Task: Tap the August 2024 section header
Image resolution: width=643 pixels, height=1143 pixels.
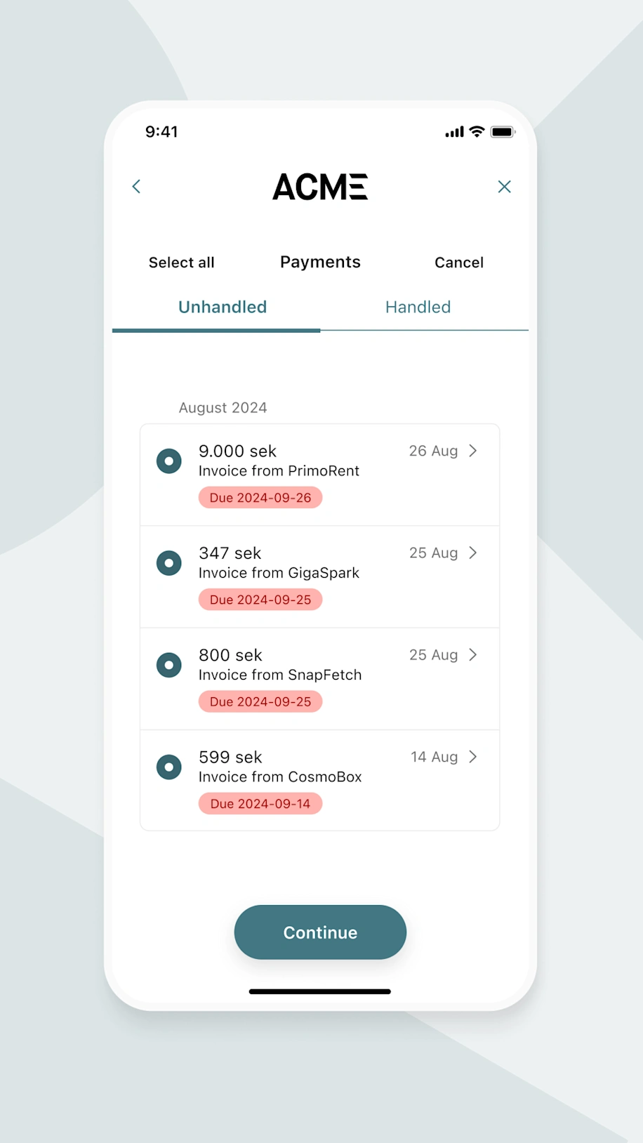Action: [223, 407]
